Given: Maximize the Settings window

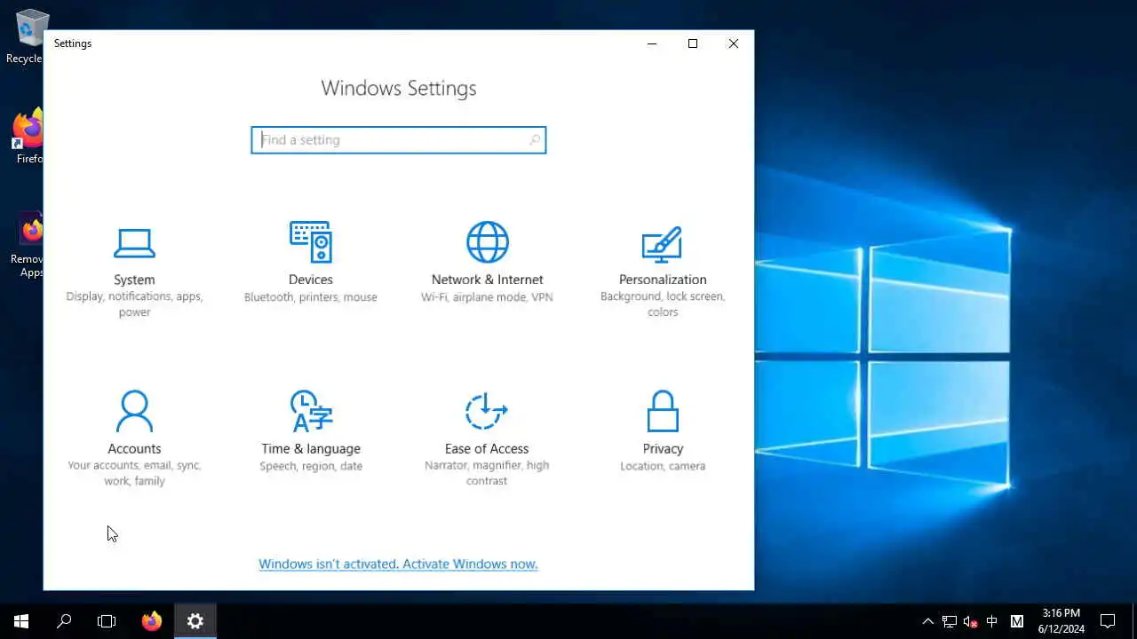Looking at the screenshot, I should click(693, 43).
